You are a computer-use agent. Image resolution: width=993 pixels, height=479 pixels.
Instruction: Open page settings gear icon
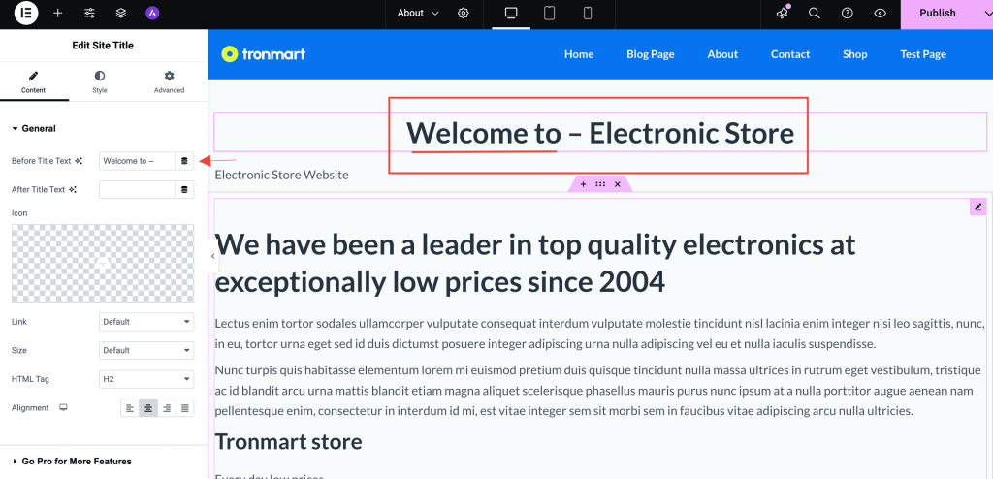[x=464, y=14]
